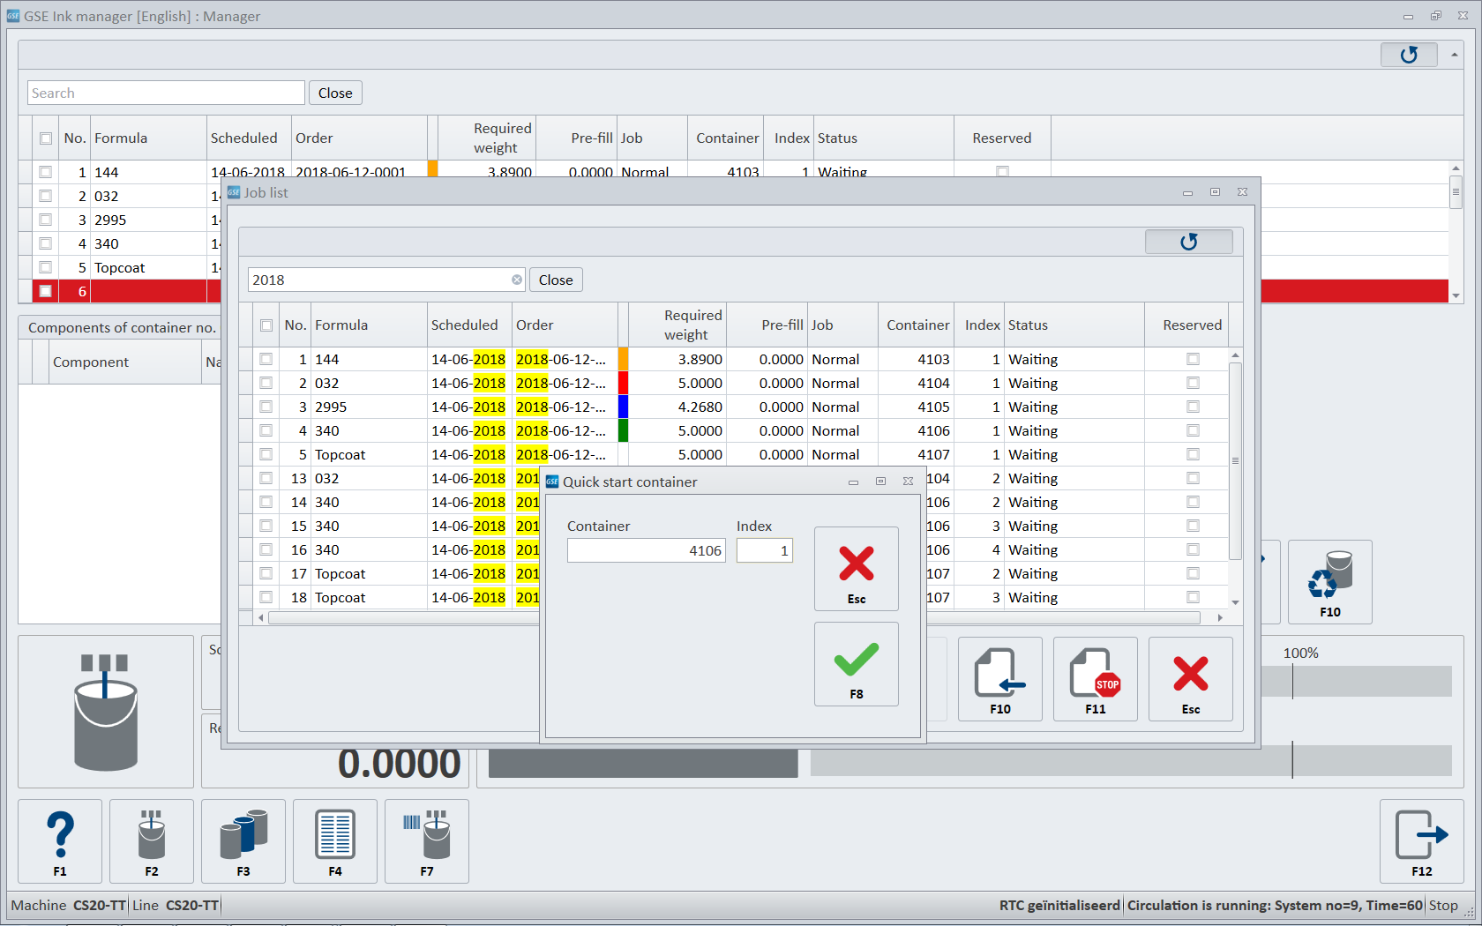Maximize the Quick start container dialog
This screenshot has width=1482, height=926.
coord(880,482)
